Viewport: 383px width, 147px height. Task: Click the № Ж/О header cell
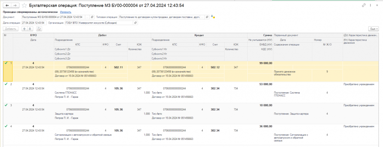[x=327, y=45]
